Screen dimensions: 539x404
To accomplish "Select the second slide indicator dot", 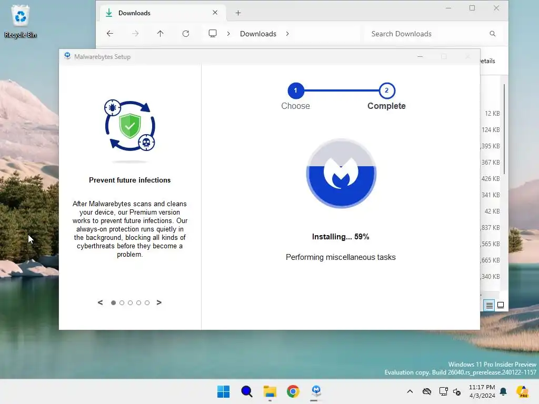I will [x=122, y=302].
